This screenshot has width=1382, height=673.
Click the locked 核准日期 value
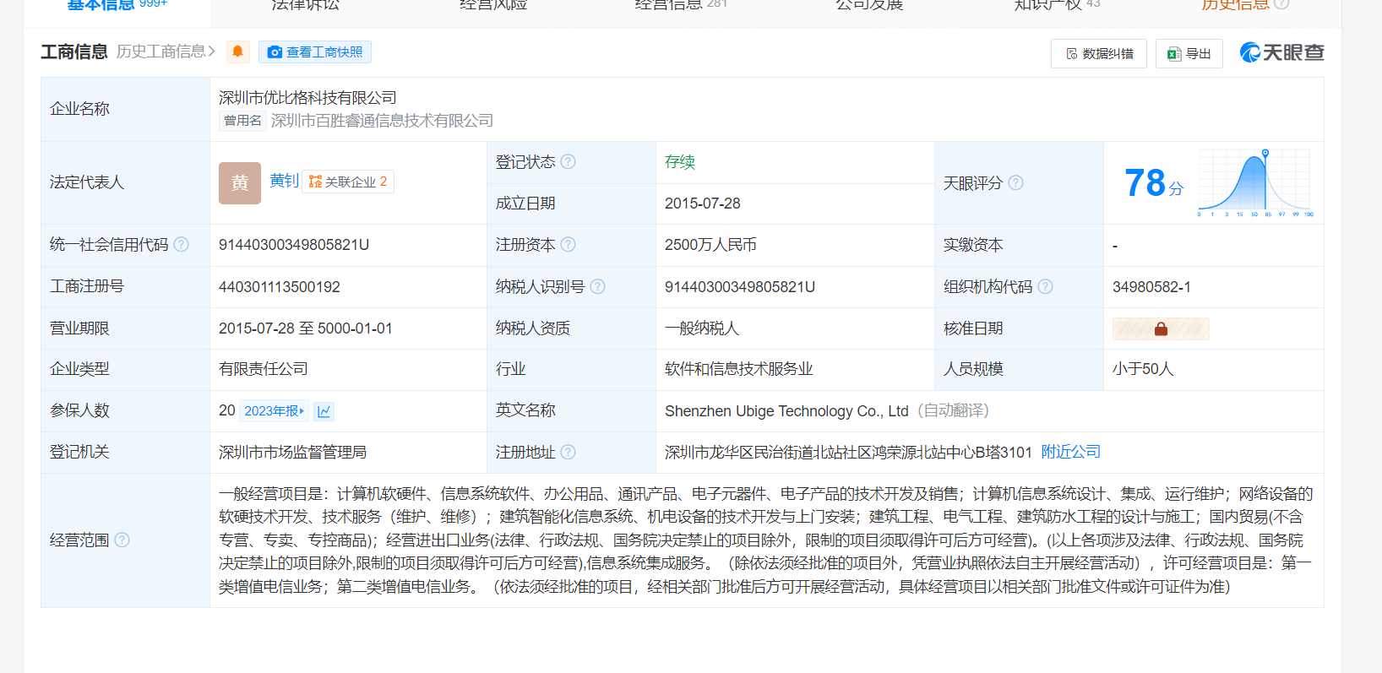click(1161, 328)
